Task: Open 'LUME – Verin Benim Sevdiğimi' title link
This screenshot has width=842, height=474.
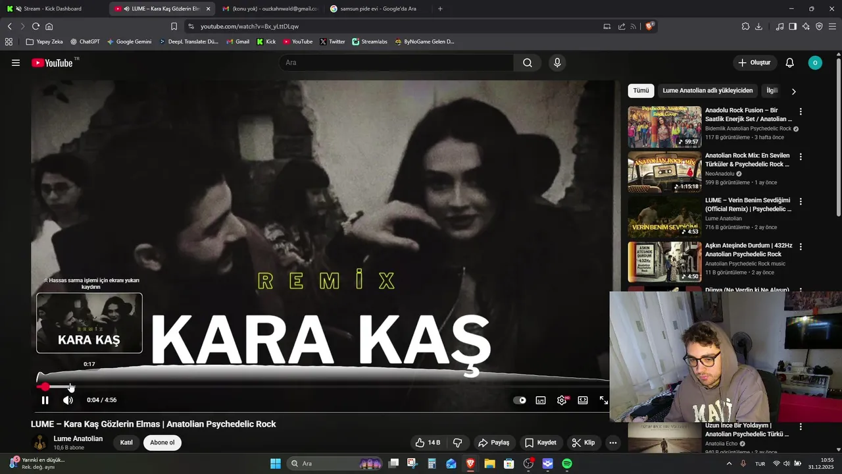Action: [748, 205]
